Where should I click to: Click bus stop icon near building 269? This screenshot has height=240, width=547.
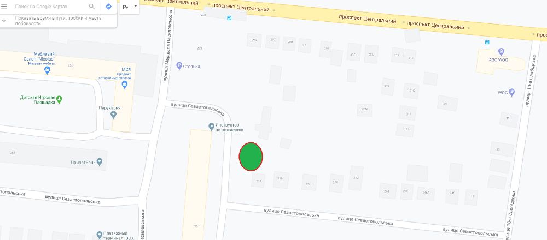(229, 18)
